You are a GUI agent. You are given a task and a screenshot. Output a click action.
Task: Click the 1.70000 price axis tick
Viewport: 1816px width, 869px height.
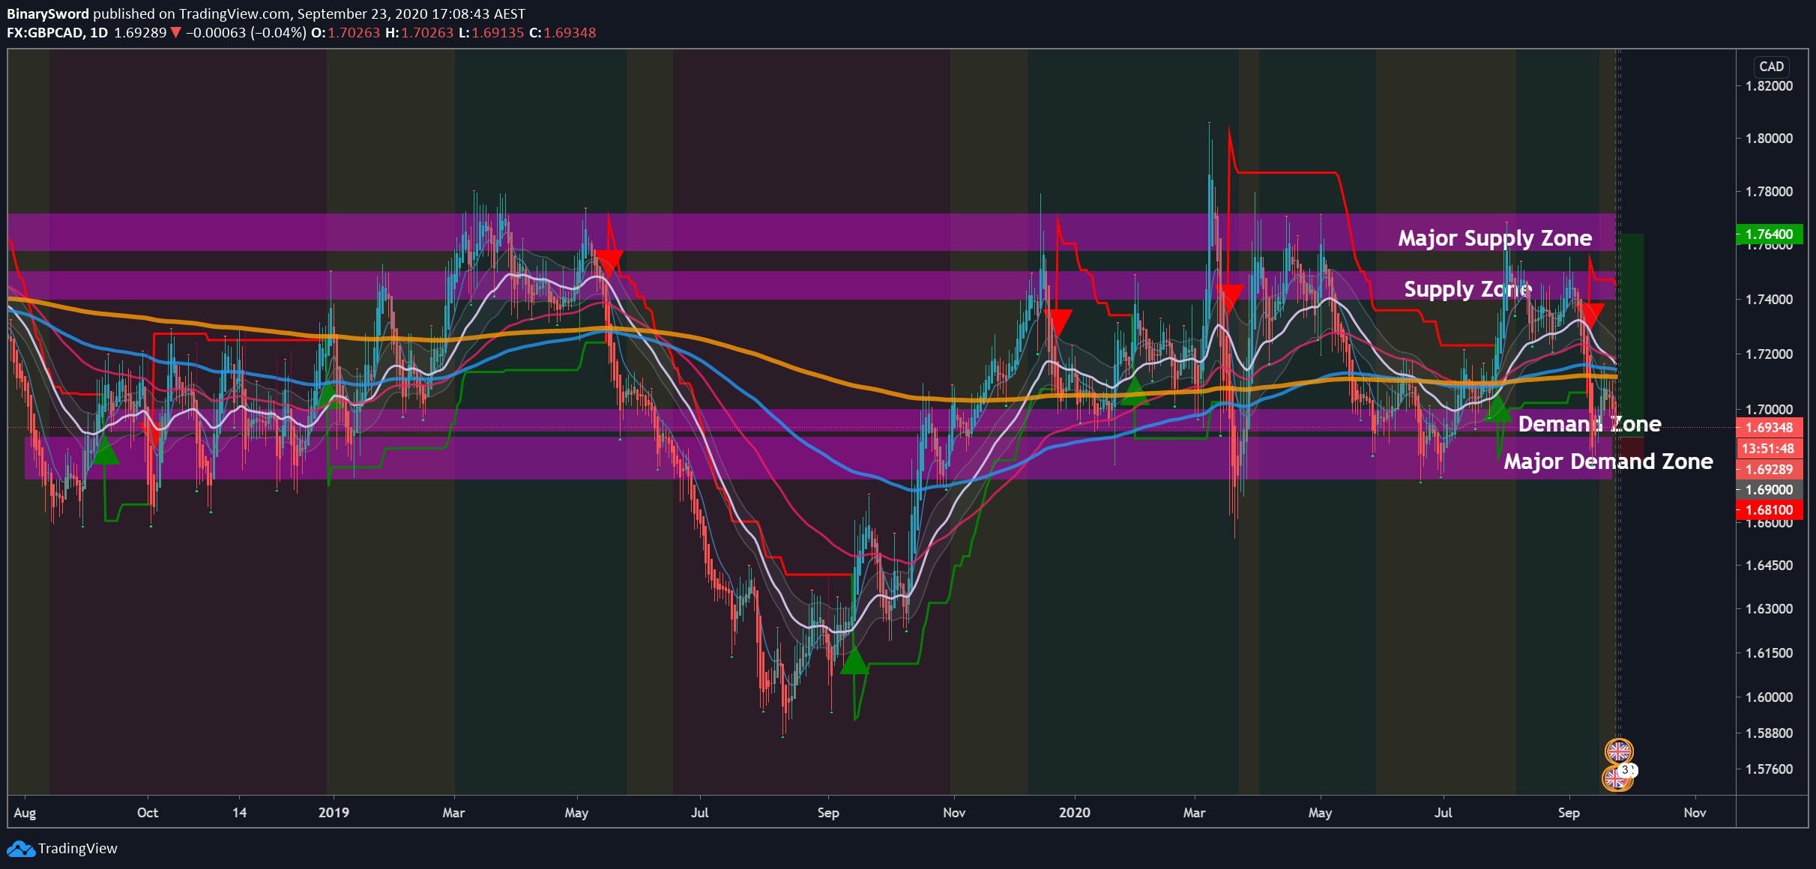pos(1770,410)
